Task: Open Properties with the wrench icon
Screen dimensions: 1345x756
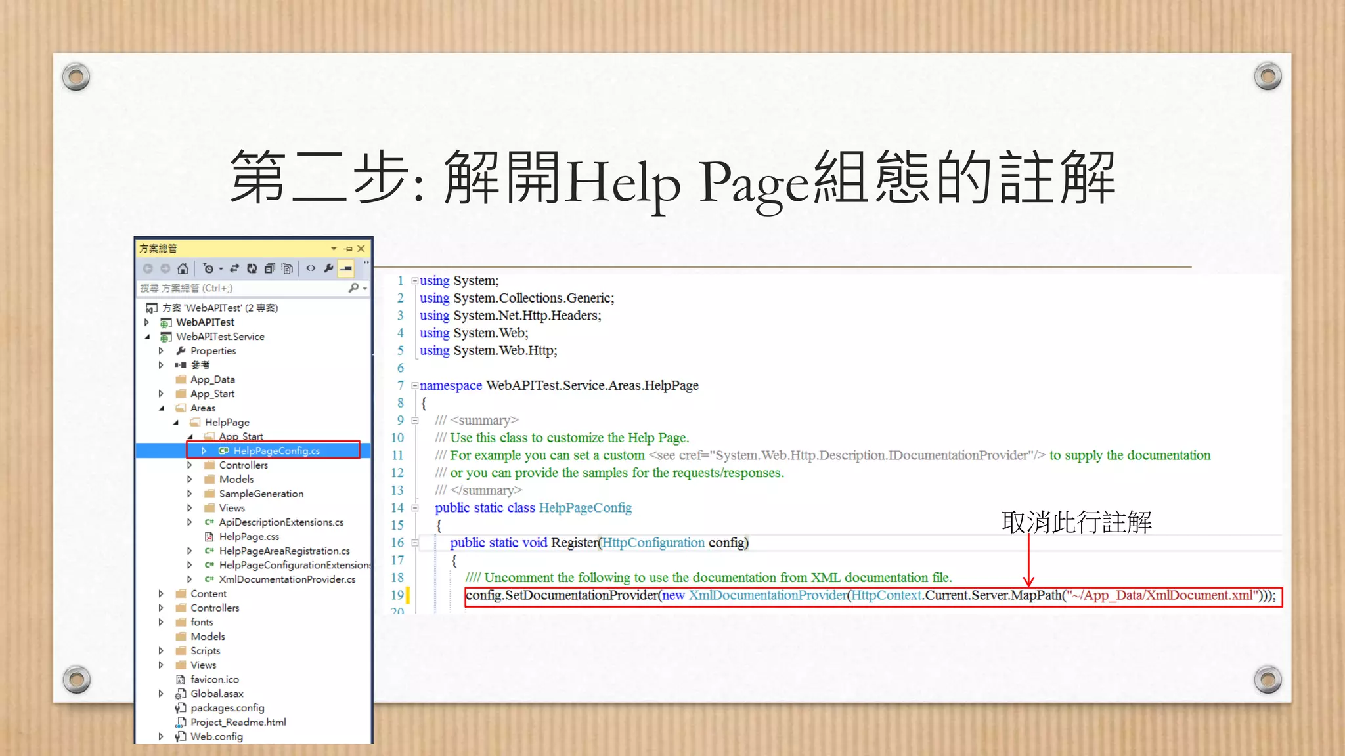Action: (x=328, y=268)
